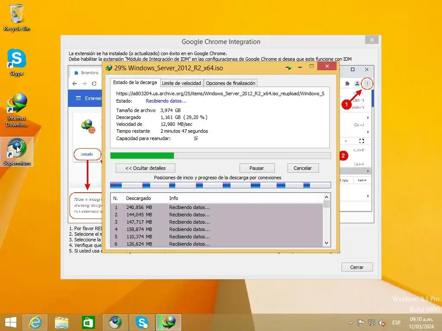Viewport: 442px width, 331px height.
Task: Open Action Center flag icon
Action: (361, 323)
